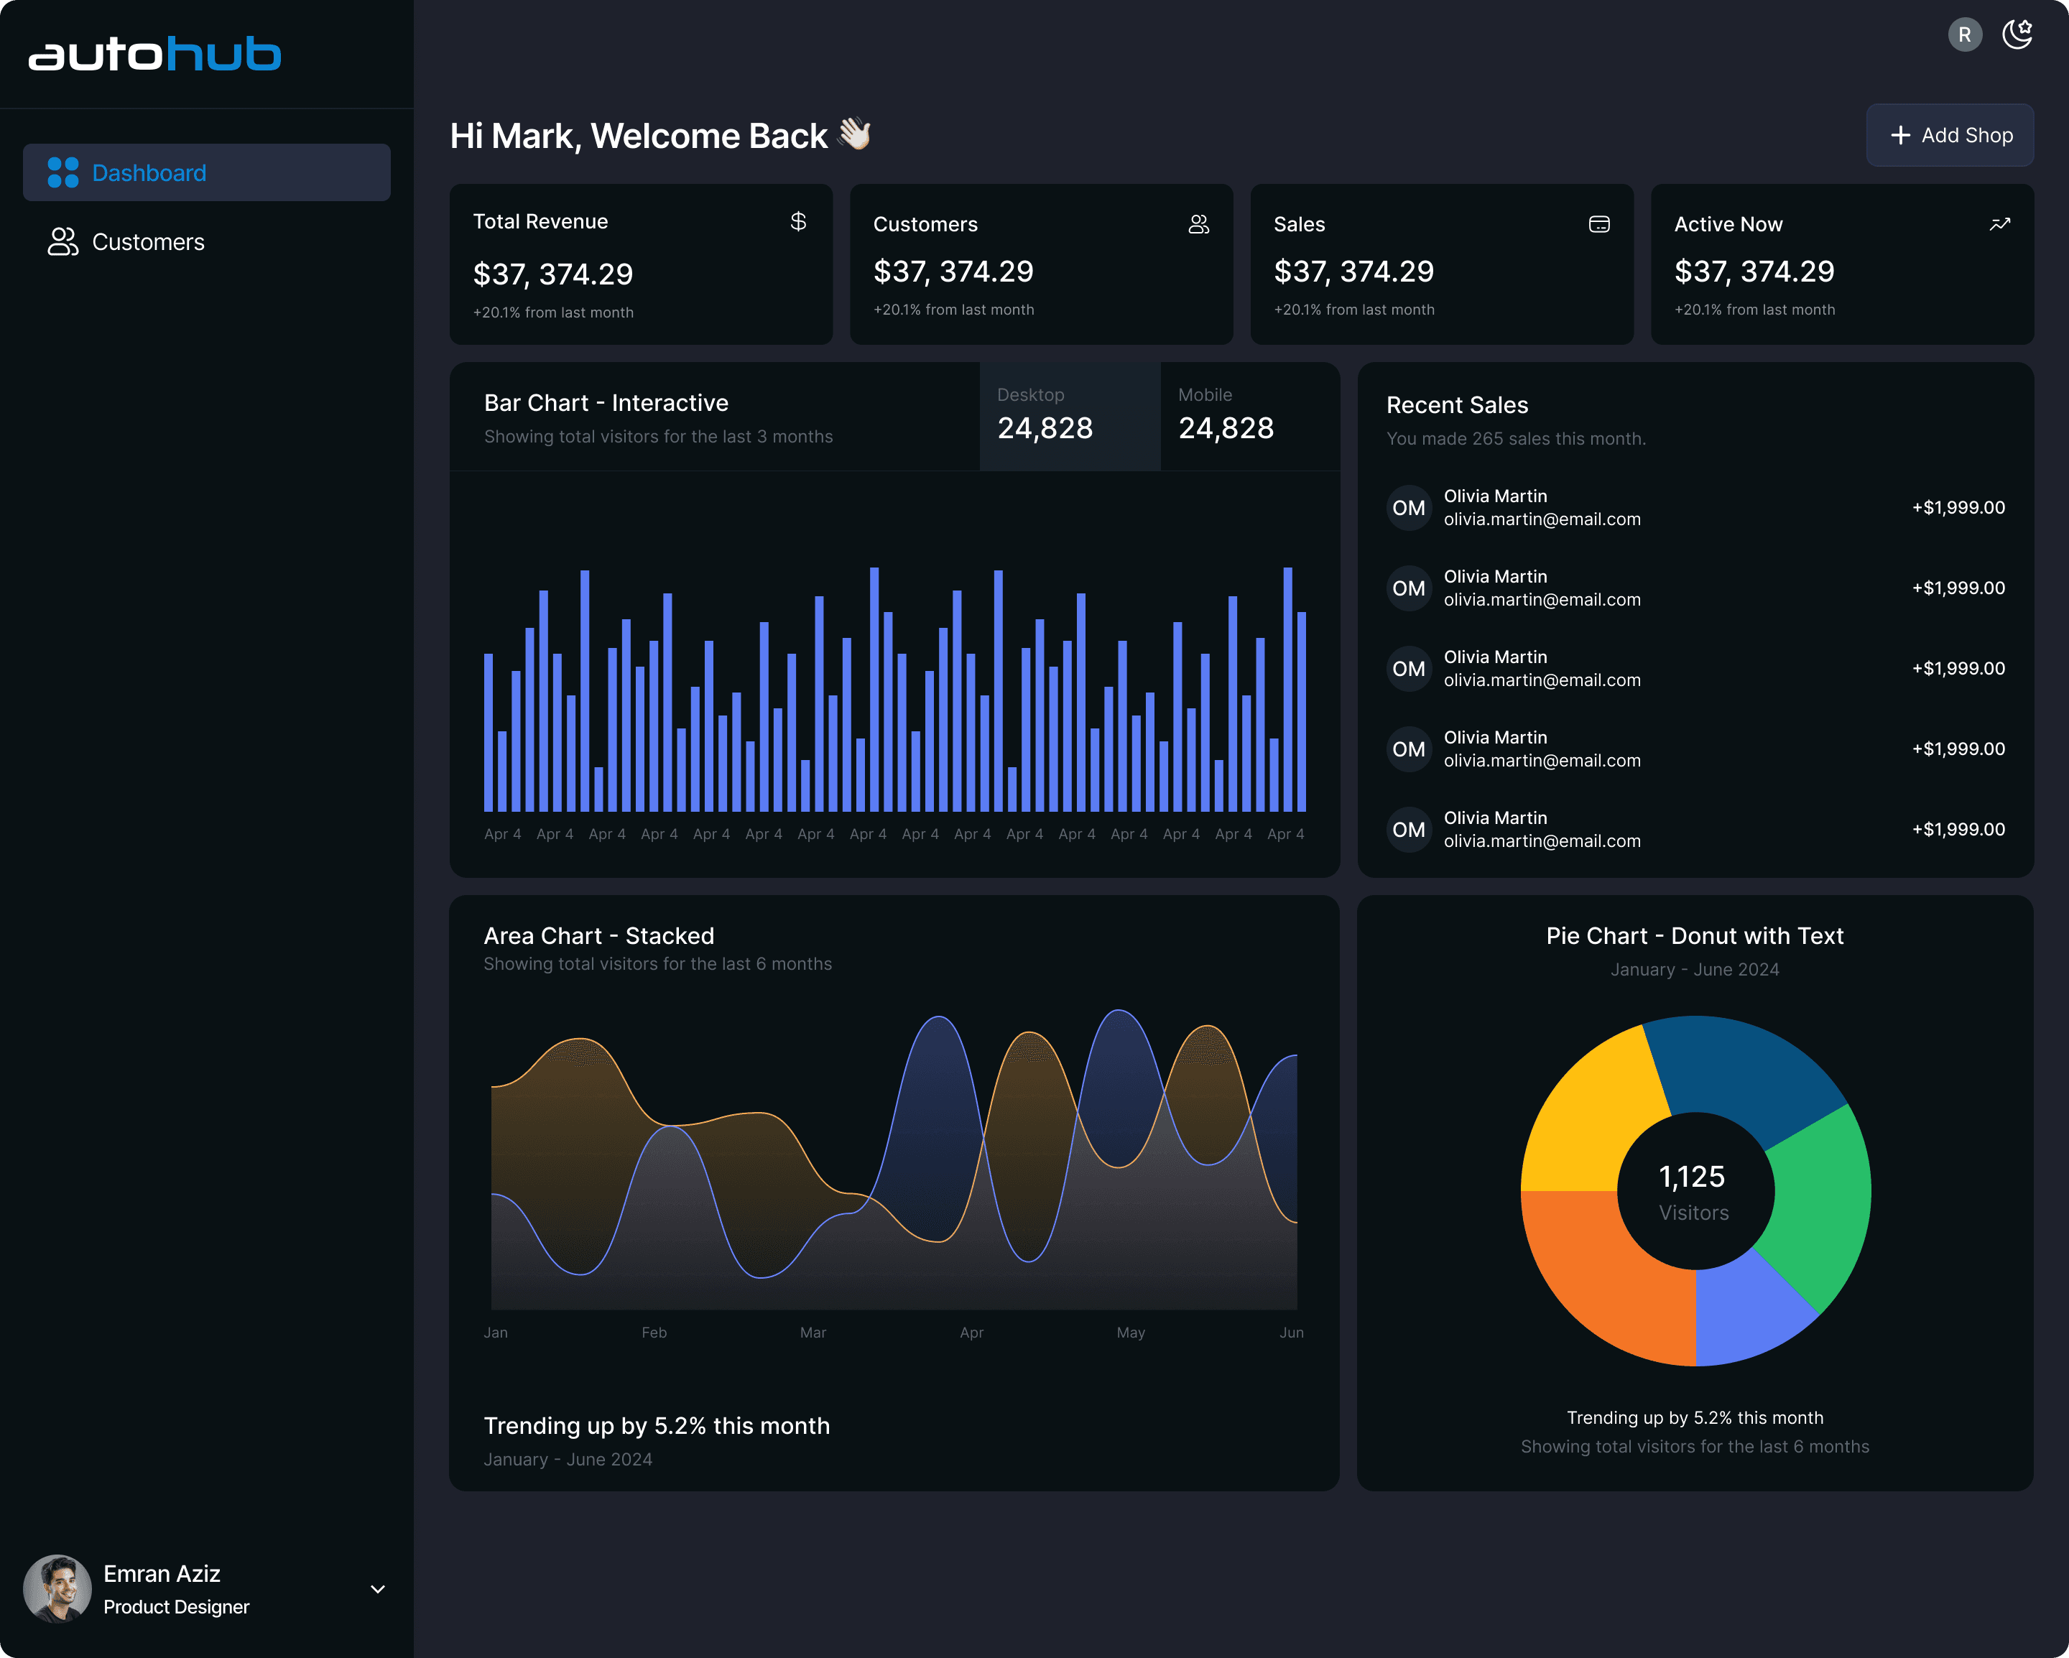Click the Add Shop button
The height and width of the screenshot is (1658, 2069).
coord(1949,135)
